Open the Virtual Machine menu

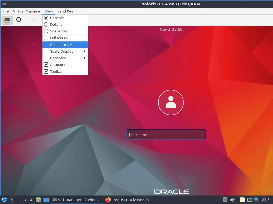click(x=26, y=11)
